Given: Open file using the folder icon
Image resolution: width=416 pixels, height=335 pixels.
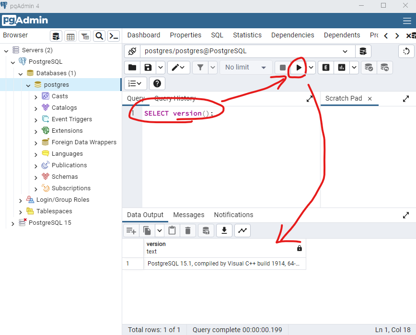Looking at the screenshot, I should [x=132, y=68].
